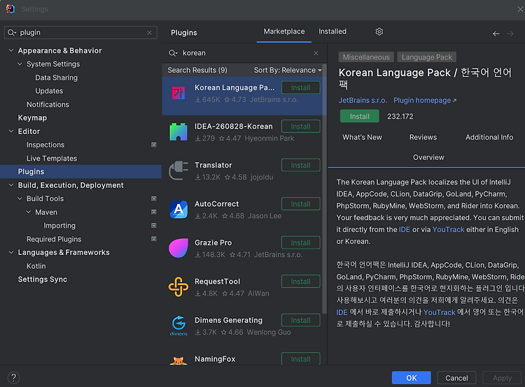
Task: Open Live Templates settings
Action: point(52,159)
